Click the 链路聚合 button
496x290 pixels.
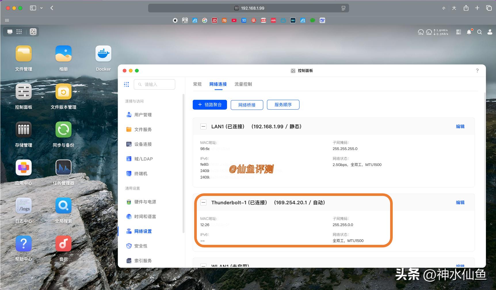pyautogui.click(x=210, y=105)
